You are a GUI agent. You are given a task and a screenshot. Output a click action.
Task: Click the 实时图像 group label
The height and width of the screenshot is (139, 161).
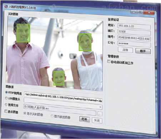tap(13, 14)
